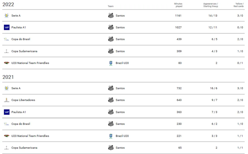Screen dimensions: 248x154
Task: Click the Santos crest in 2022 Serie A row
Action: pyautogui.click(x=111, y=15)
